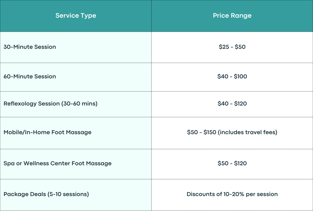Image resolution: width=313 pixels, height=211 pixels.
Task: Select Discounts of 10-20% per session cell
Action: click(x=232, y=195)
